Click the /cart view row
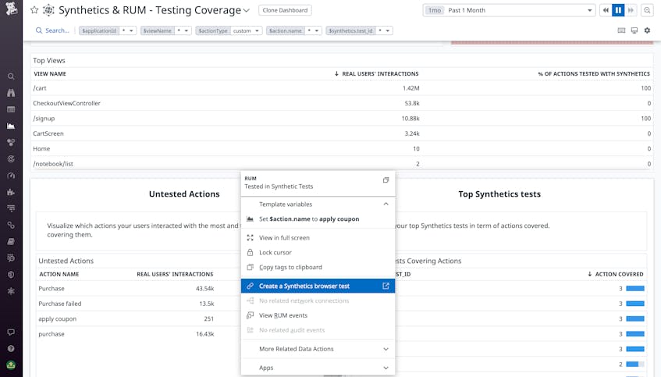 point(342,88)
